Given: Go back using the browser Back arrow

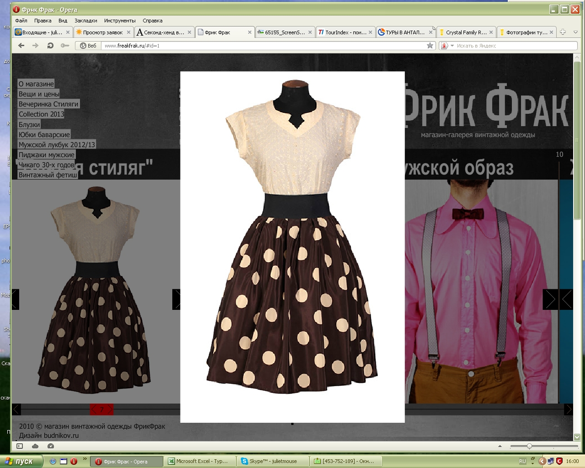Looking at the screenshot, I should coord(21,45).
